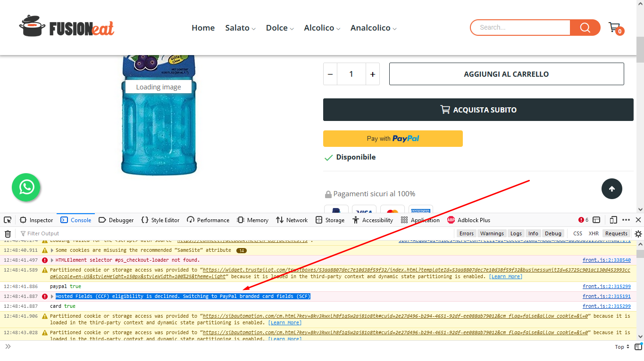This screenshot has width=644, height=361.
Task: Toggle the Requests filter
Action: [616, 233]
